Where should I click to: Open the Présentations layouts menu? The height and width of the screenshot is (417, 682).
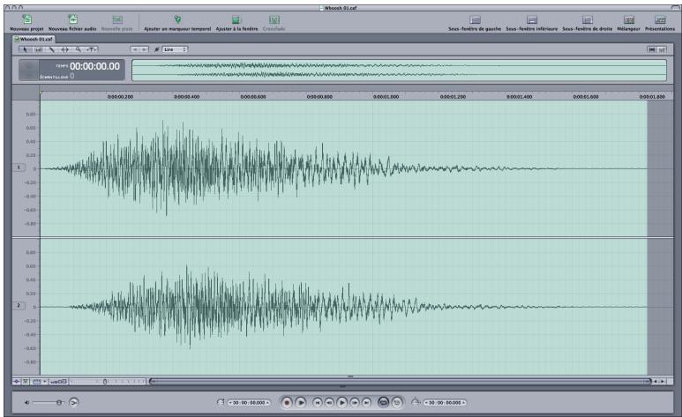coord(660,20)
